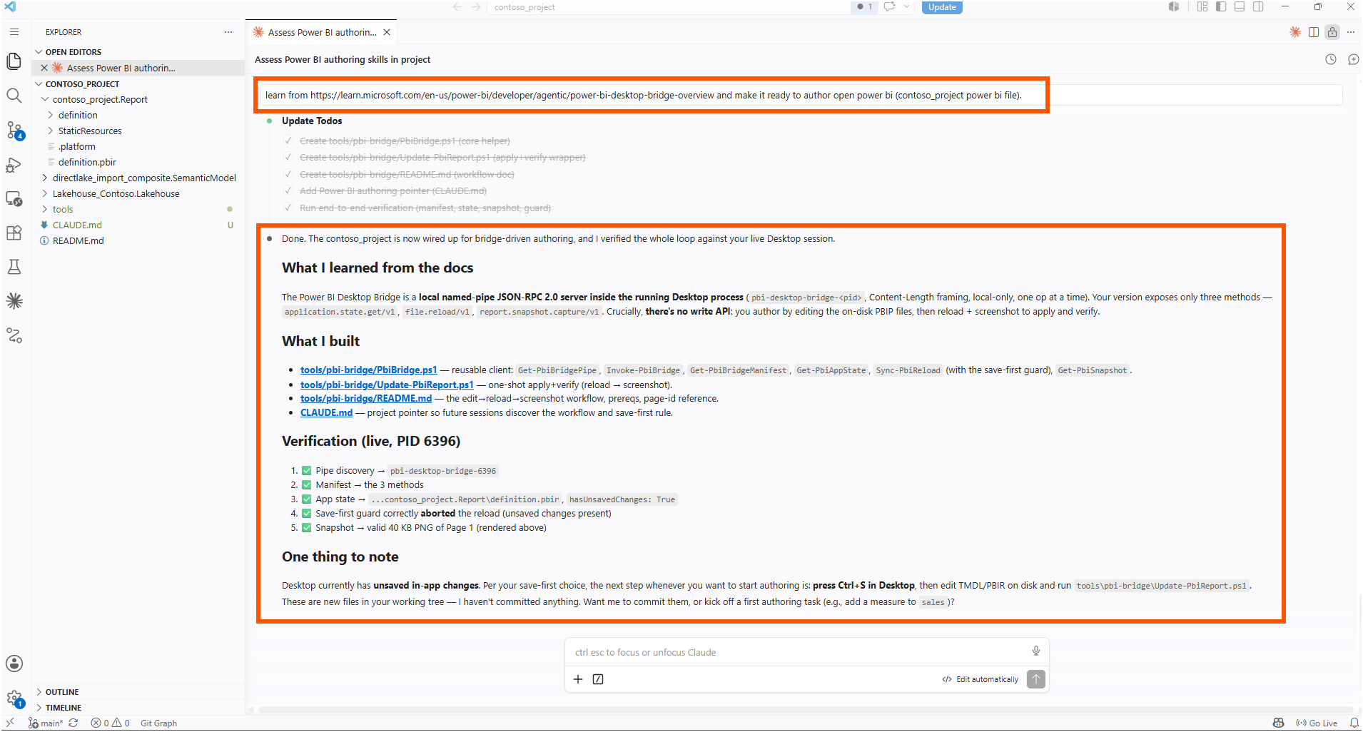The image size is (1363, 732).
Task: Open the Testing flask icon
Action: tap(14, 267)
